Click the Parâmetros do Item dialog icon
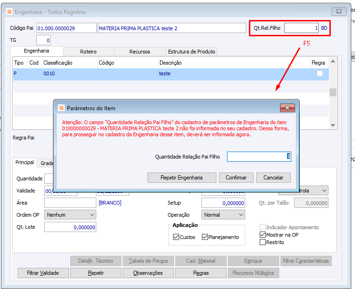 [61, 108]
